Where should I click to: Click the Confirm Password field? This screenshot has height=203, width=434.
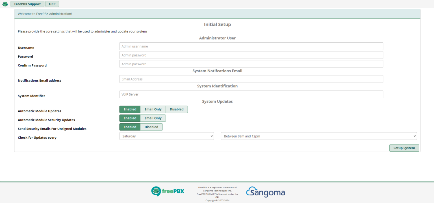[x=251, y=64]
